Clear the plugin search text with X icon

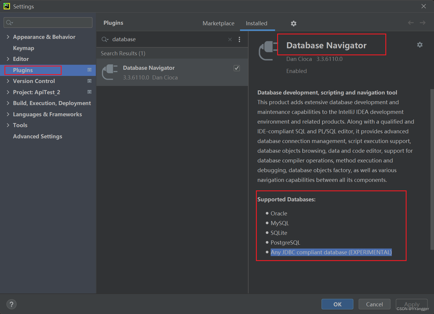tap(230, 39)
